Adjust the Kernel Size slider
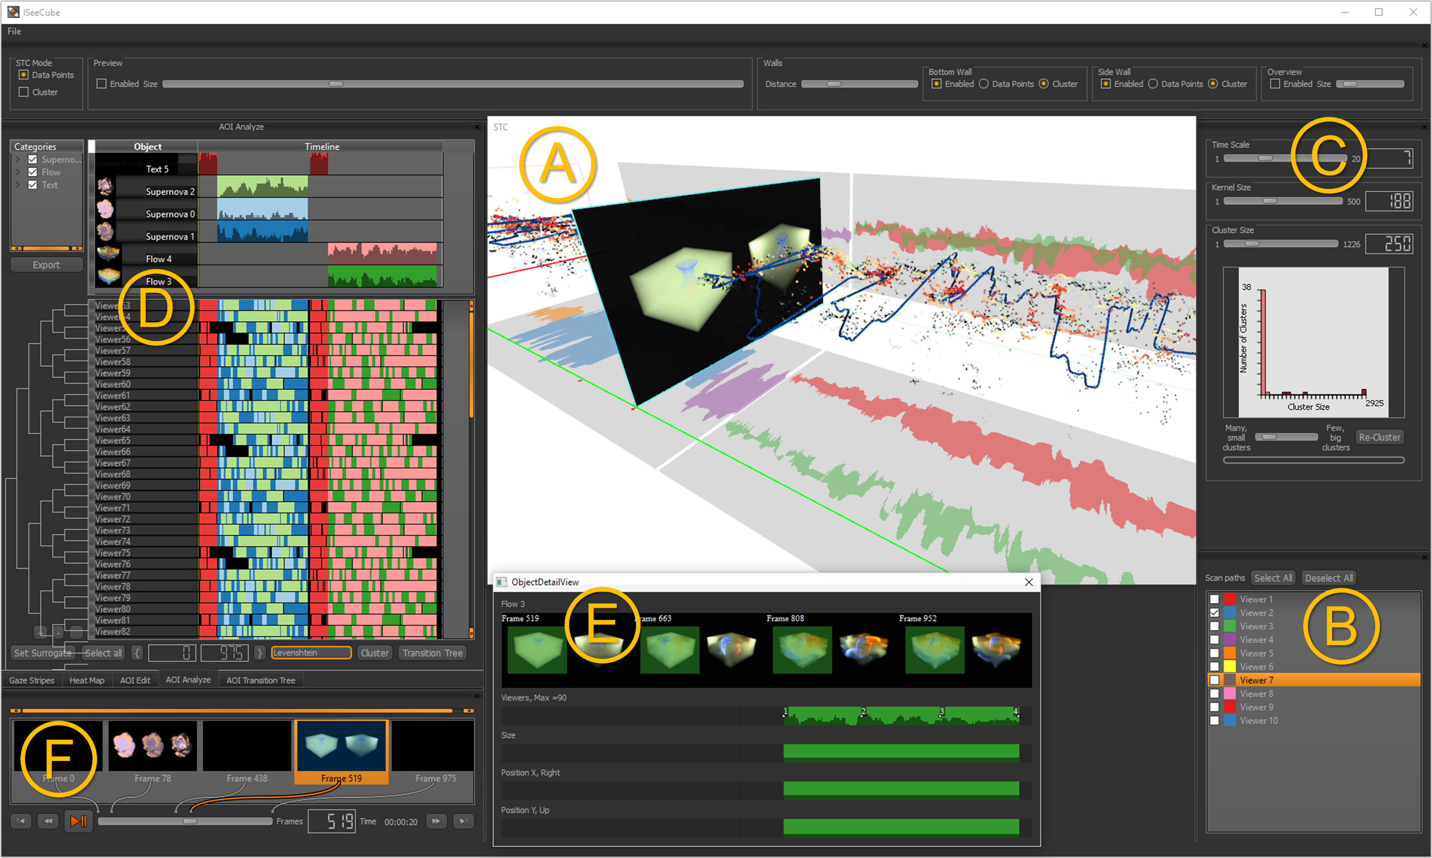 (x=1270, y=201)
